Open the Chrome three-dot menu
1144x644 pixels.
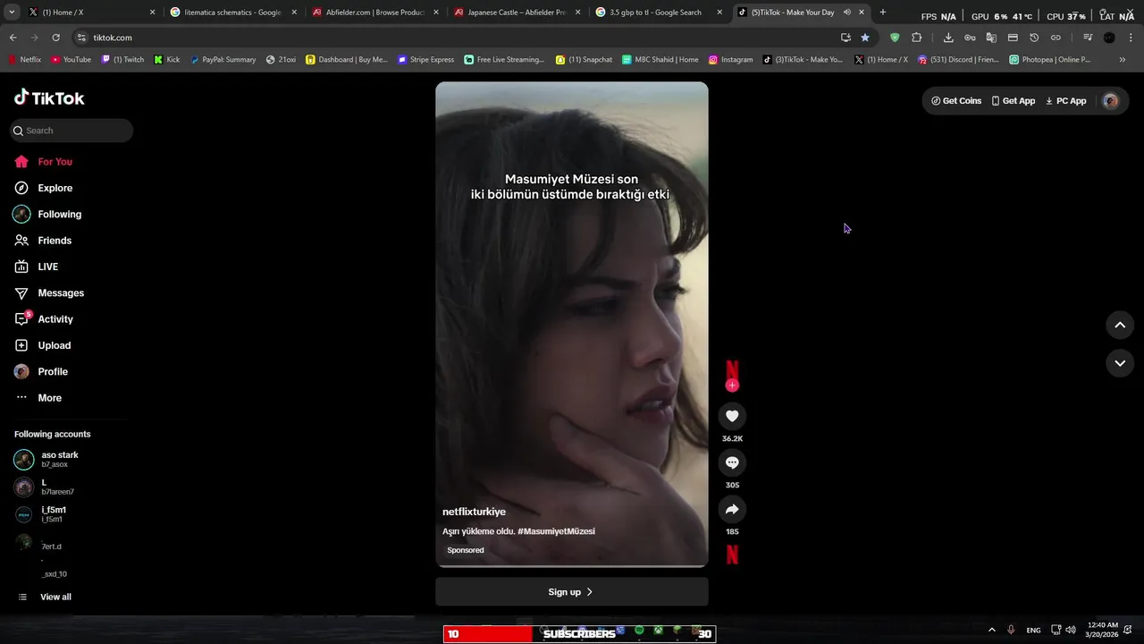(1131, 38)
